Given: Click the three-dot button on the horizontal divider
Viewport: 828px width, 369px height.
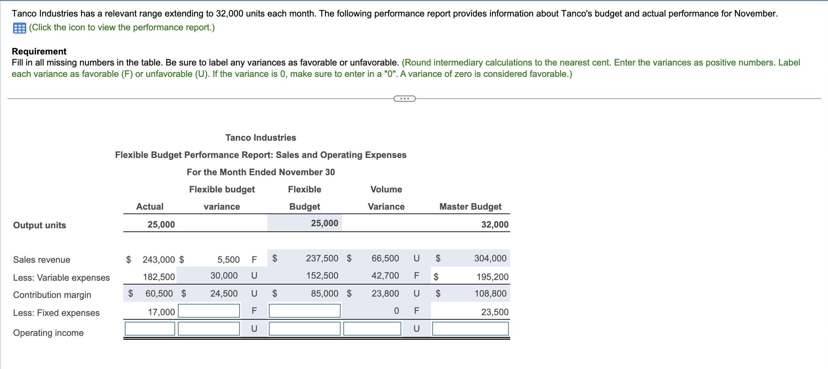Looking at the screenshot, I should (405, 99).
